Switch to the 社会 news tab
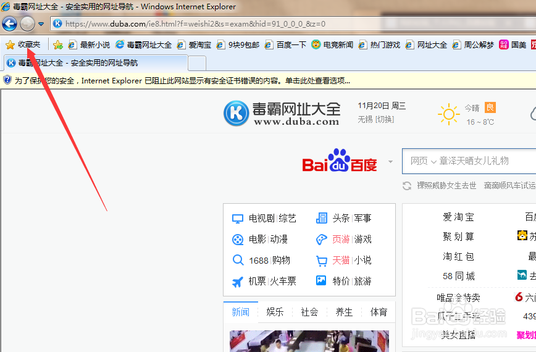 pos(310,312)
